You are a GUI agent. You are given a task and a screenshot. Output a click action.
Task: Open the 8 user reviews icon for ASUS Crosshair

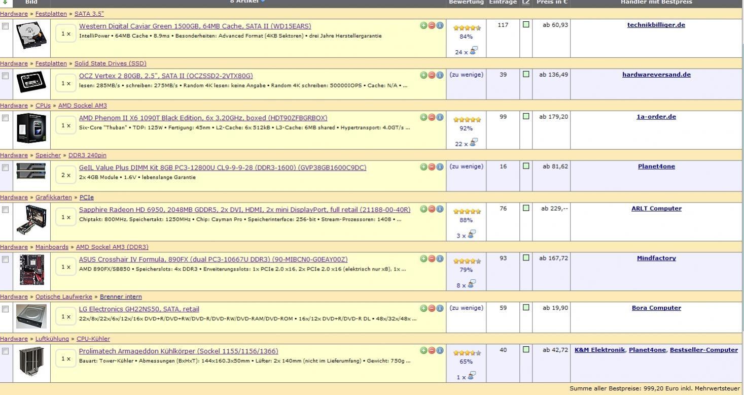pyautogui.click(x=474, y=284)
